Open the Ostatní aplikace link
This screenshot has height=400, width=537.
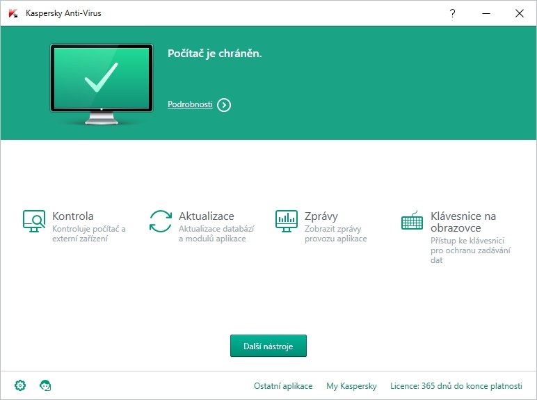pyautogui.click(x=283, y=386)
